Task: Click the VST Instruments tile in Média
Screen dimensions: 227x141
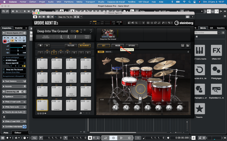Action: tap(200, 50)
